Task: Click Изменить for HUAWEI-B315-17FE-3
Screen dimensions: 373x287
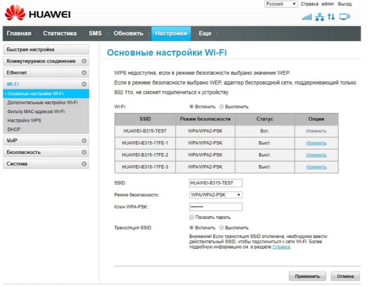Action: tap(316, 167)
